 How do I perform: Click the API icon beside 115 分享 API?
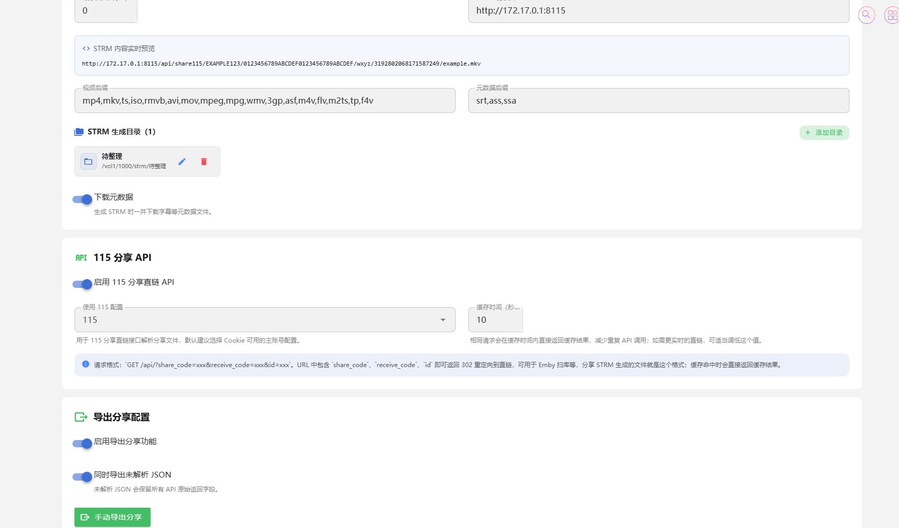pos(81,258)
